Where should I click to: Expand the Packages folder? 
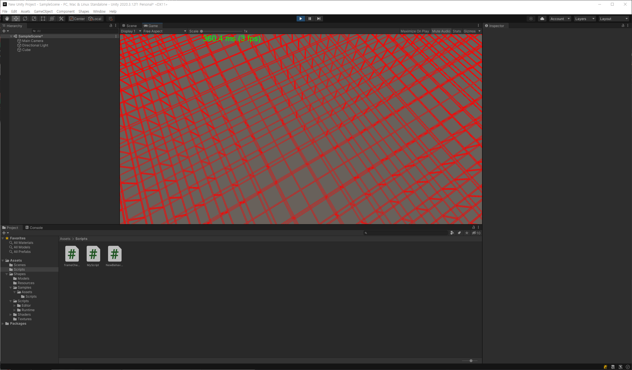click(x=3, y=324)
